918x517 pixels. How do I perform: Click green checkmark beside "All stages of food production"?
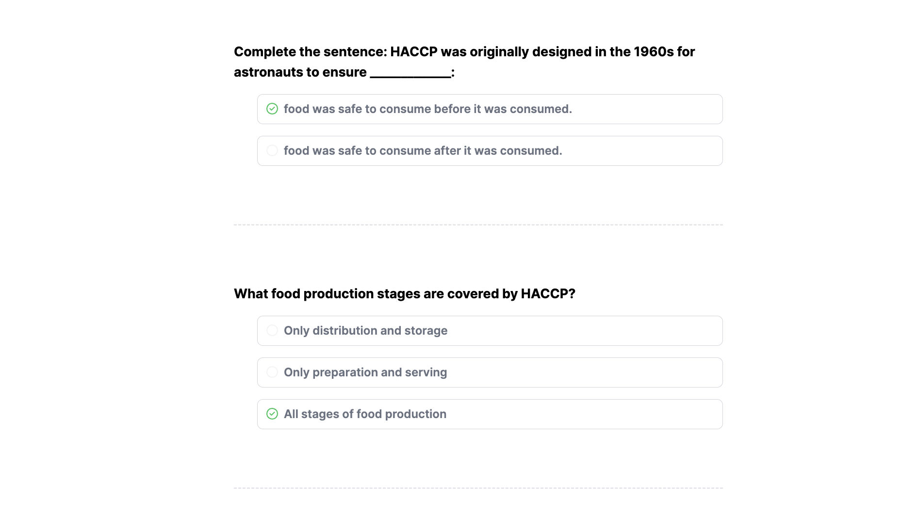272,414
